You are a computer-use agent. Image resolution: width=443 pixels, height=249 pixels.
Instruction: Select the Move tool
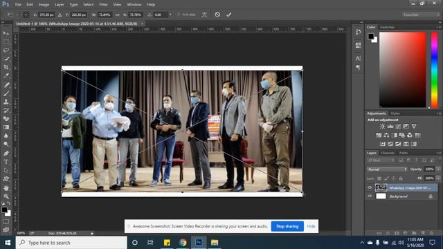coord(6,33)
